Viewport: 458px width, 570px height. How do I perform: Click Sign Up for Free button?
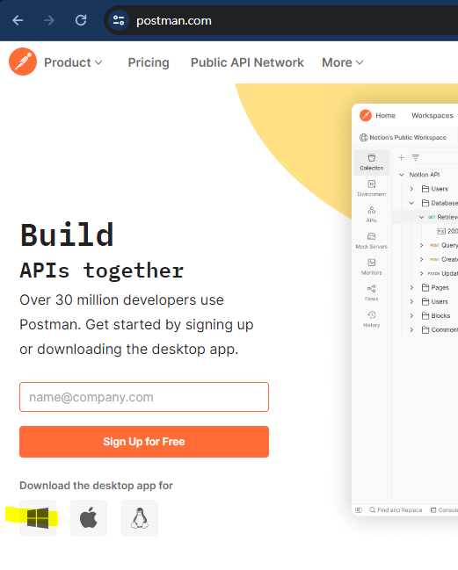(144, 442)
